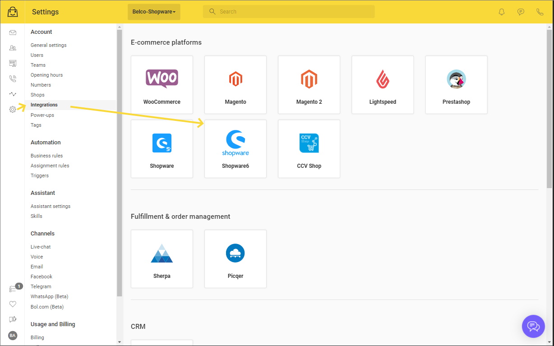Open Triggers settings
The width and height of the screenshot is (554, 346).
[40, 175]
